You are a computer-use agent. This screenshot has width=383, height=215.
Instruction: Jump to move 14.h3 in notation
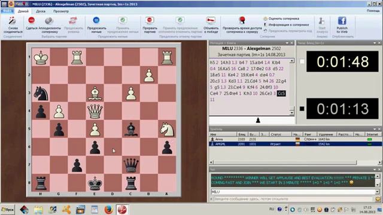coord(226,63)
